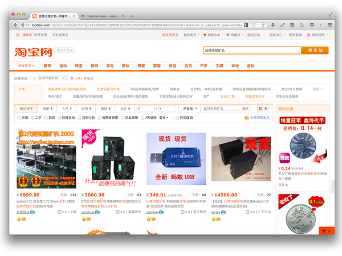Image resolution: width=342 pixels, height=256 pixels.
Task: Tick the 拍卖 checkbox
Action: coord(46,118)
